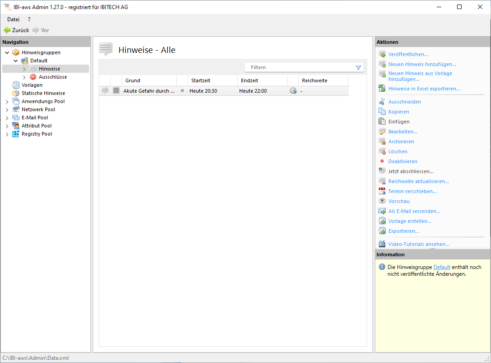
Task: Click the Kopieren icon
Action: click(x=382, y=112)
